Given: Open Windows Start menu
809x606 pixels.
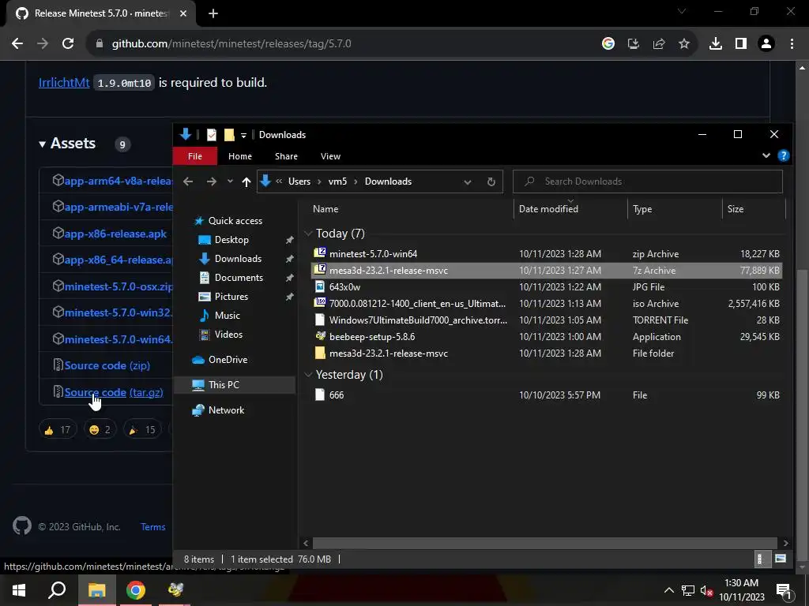Looking at the screenshot, I should (19, 590).
